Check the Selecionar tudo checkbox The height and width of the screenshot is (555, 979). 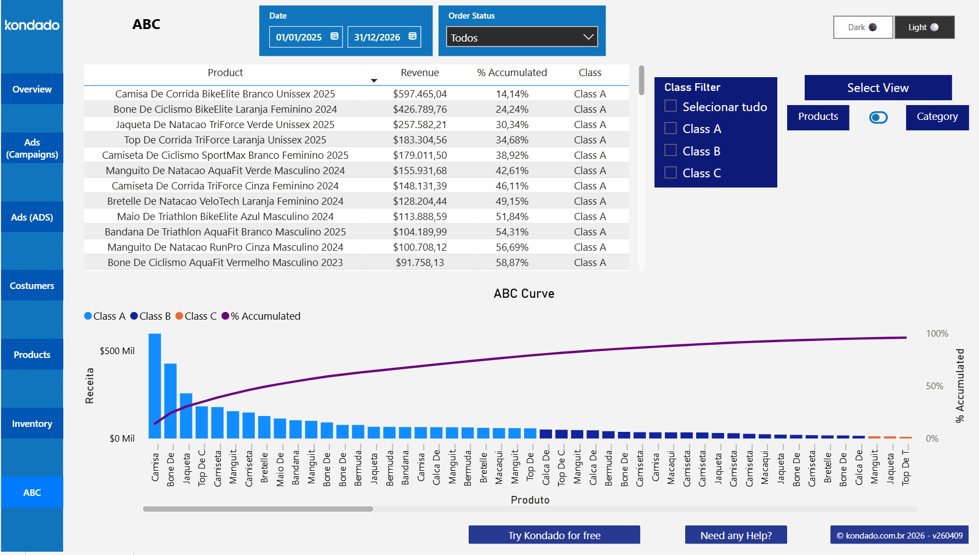point(670,106)
